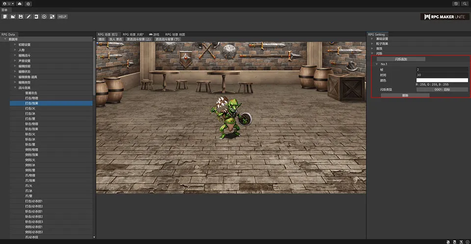Collapse the No.1 flash entry
The width and height of the screenshot is (471, 244).
click(376, 64)
